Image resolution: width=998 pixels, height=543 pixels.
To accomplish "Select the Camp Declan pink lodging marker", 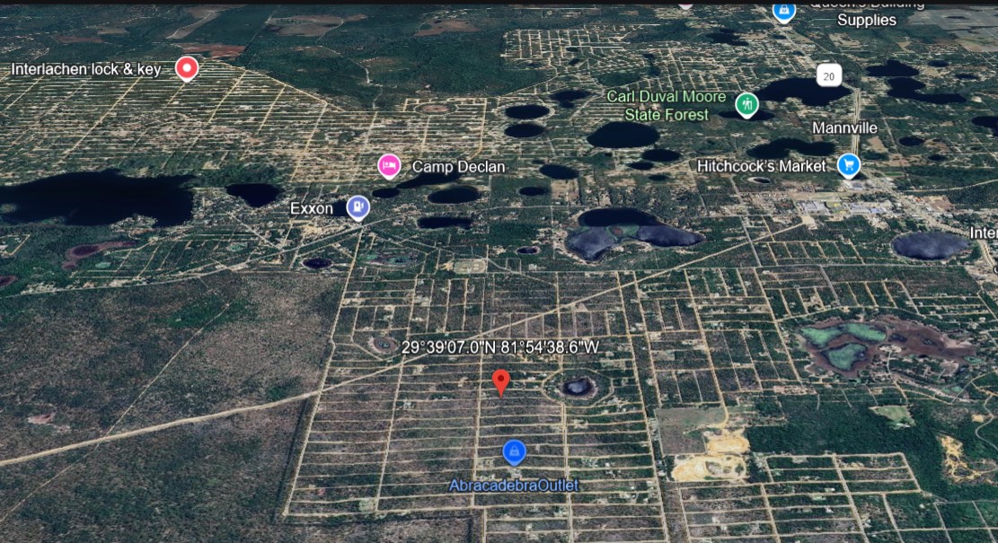I will (388, 165).
